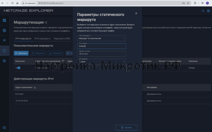Image resolution: width=212 pixels, height=132 pixels.
Task: Bookmark the page with the star icon
Action: [188, 3]
